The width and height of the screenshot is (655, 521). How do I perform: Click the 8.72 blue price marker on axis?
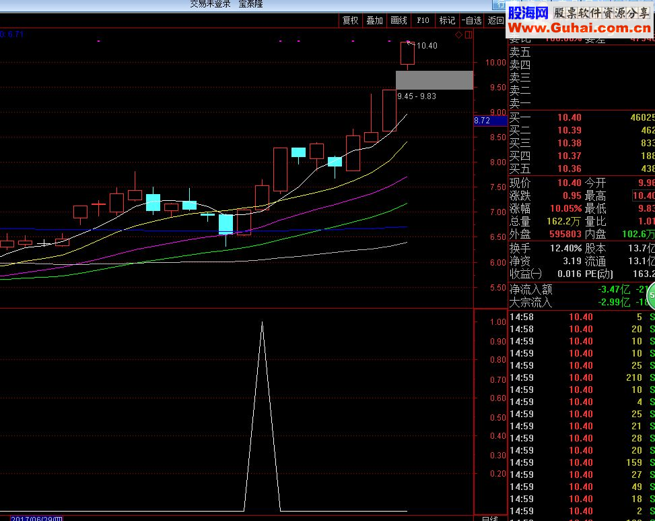491,121
